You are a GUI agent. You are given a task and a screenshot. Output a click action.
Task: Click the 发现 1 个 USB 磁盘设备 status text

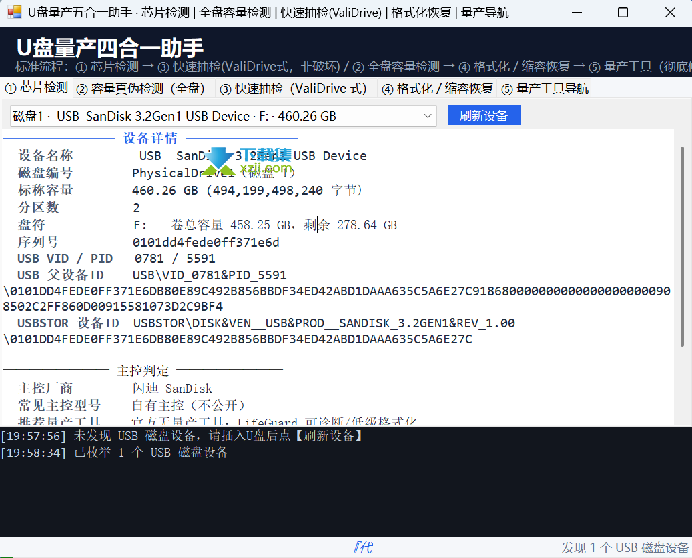[625, 548]
